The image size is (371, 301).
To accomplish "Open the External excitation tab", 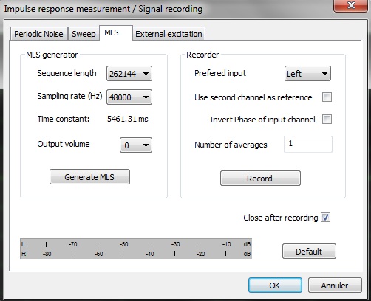I will coord(169,34).
